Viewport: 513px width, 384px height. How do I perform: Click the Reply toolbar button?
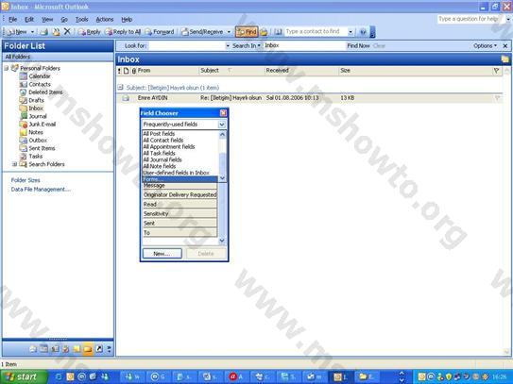(90, 32)
